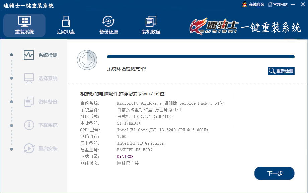Click the 速骑士 flame logo

214,27
